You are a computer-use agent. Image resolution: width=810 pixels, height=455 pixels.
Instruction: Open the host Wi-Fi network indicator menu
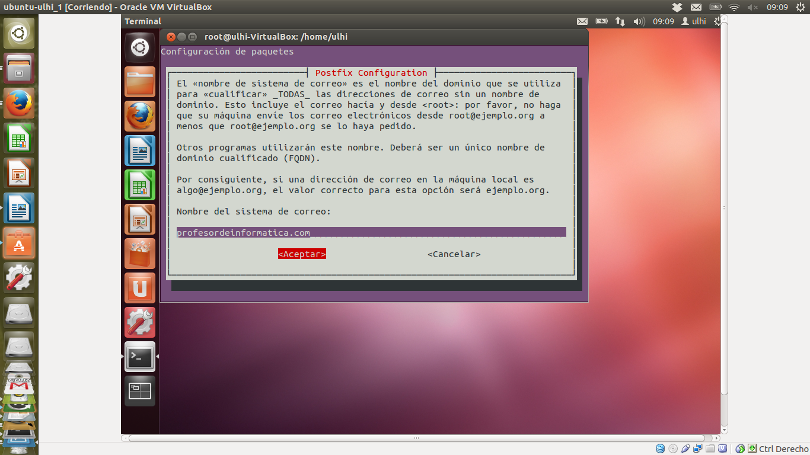pos(734,7)
